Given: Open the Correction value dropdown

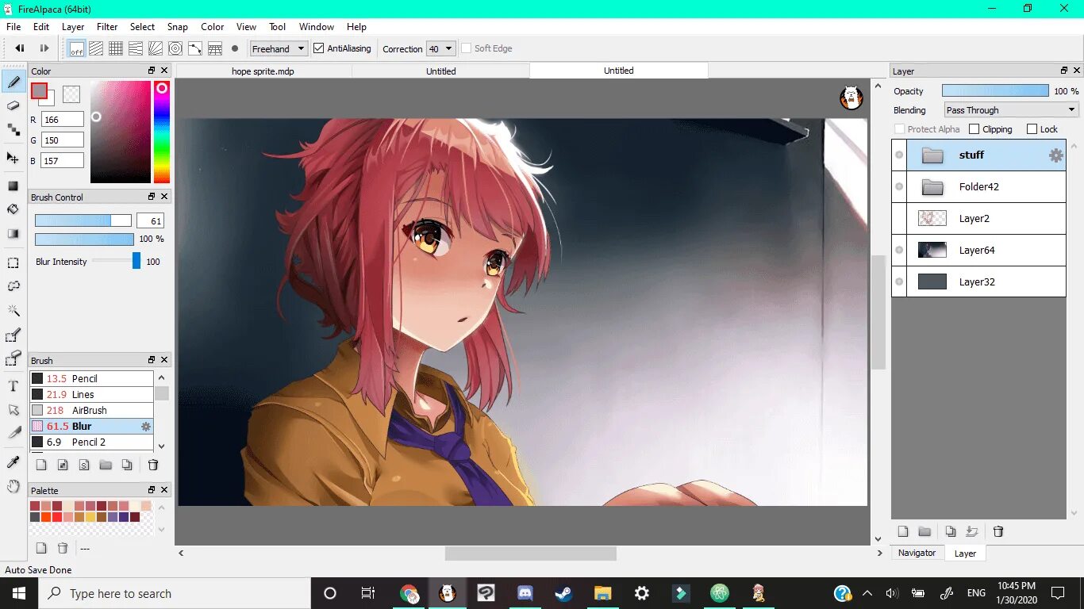Looking at the screenshot, I should point(441,48).
